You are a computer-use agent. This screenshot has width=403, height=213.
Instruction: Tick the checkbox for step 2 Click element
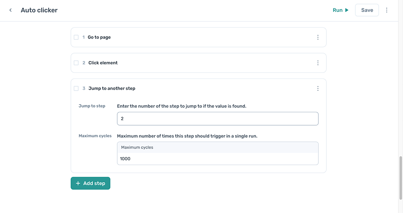pyautogui.click(x=76, y=63)
